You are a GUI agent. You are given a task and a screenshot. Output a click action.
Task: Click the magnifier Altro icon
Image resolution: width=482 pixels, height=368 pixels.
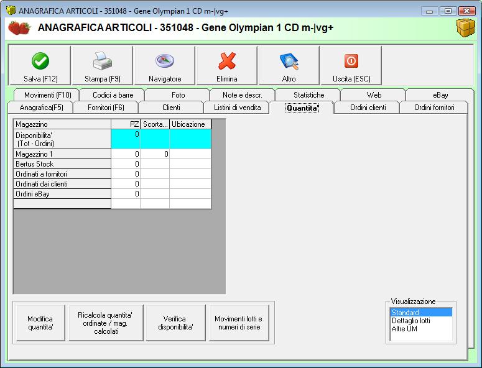click(x=289, y=61)
